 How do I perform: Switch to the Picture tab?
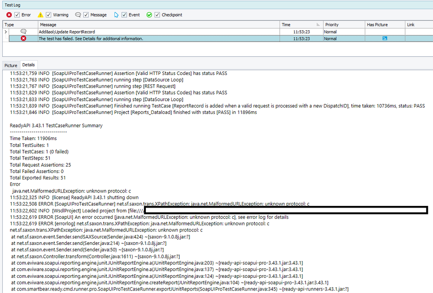tap(11, 65)
